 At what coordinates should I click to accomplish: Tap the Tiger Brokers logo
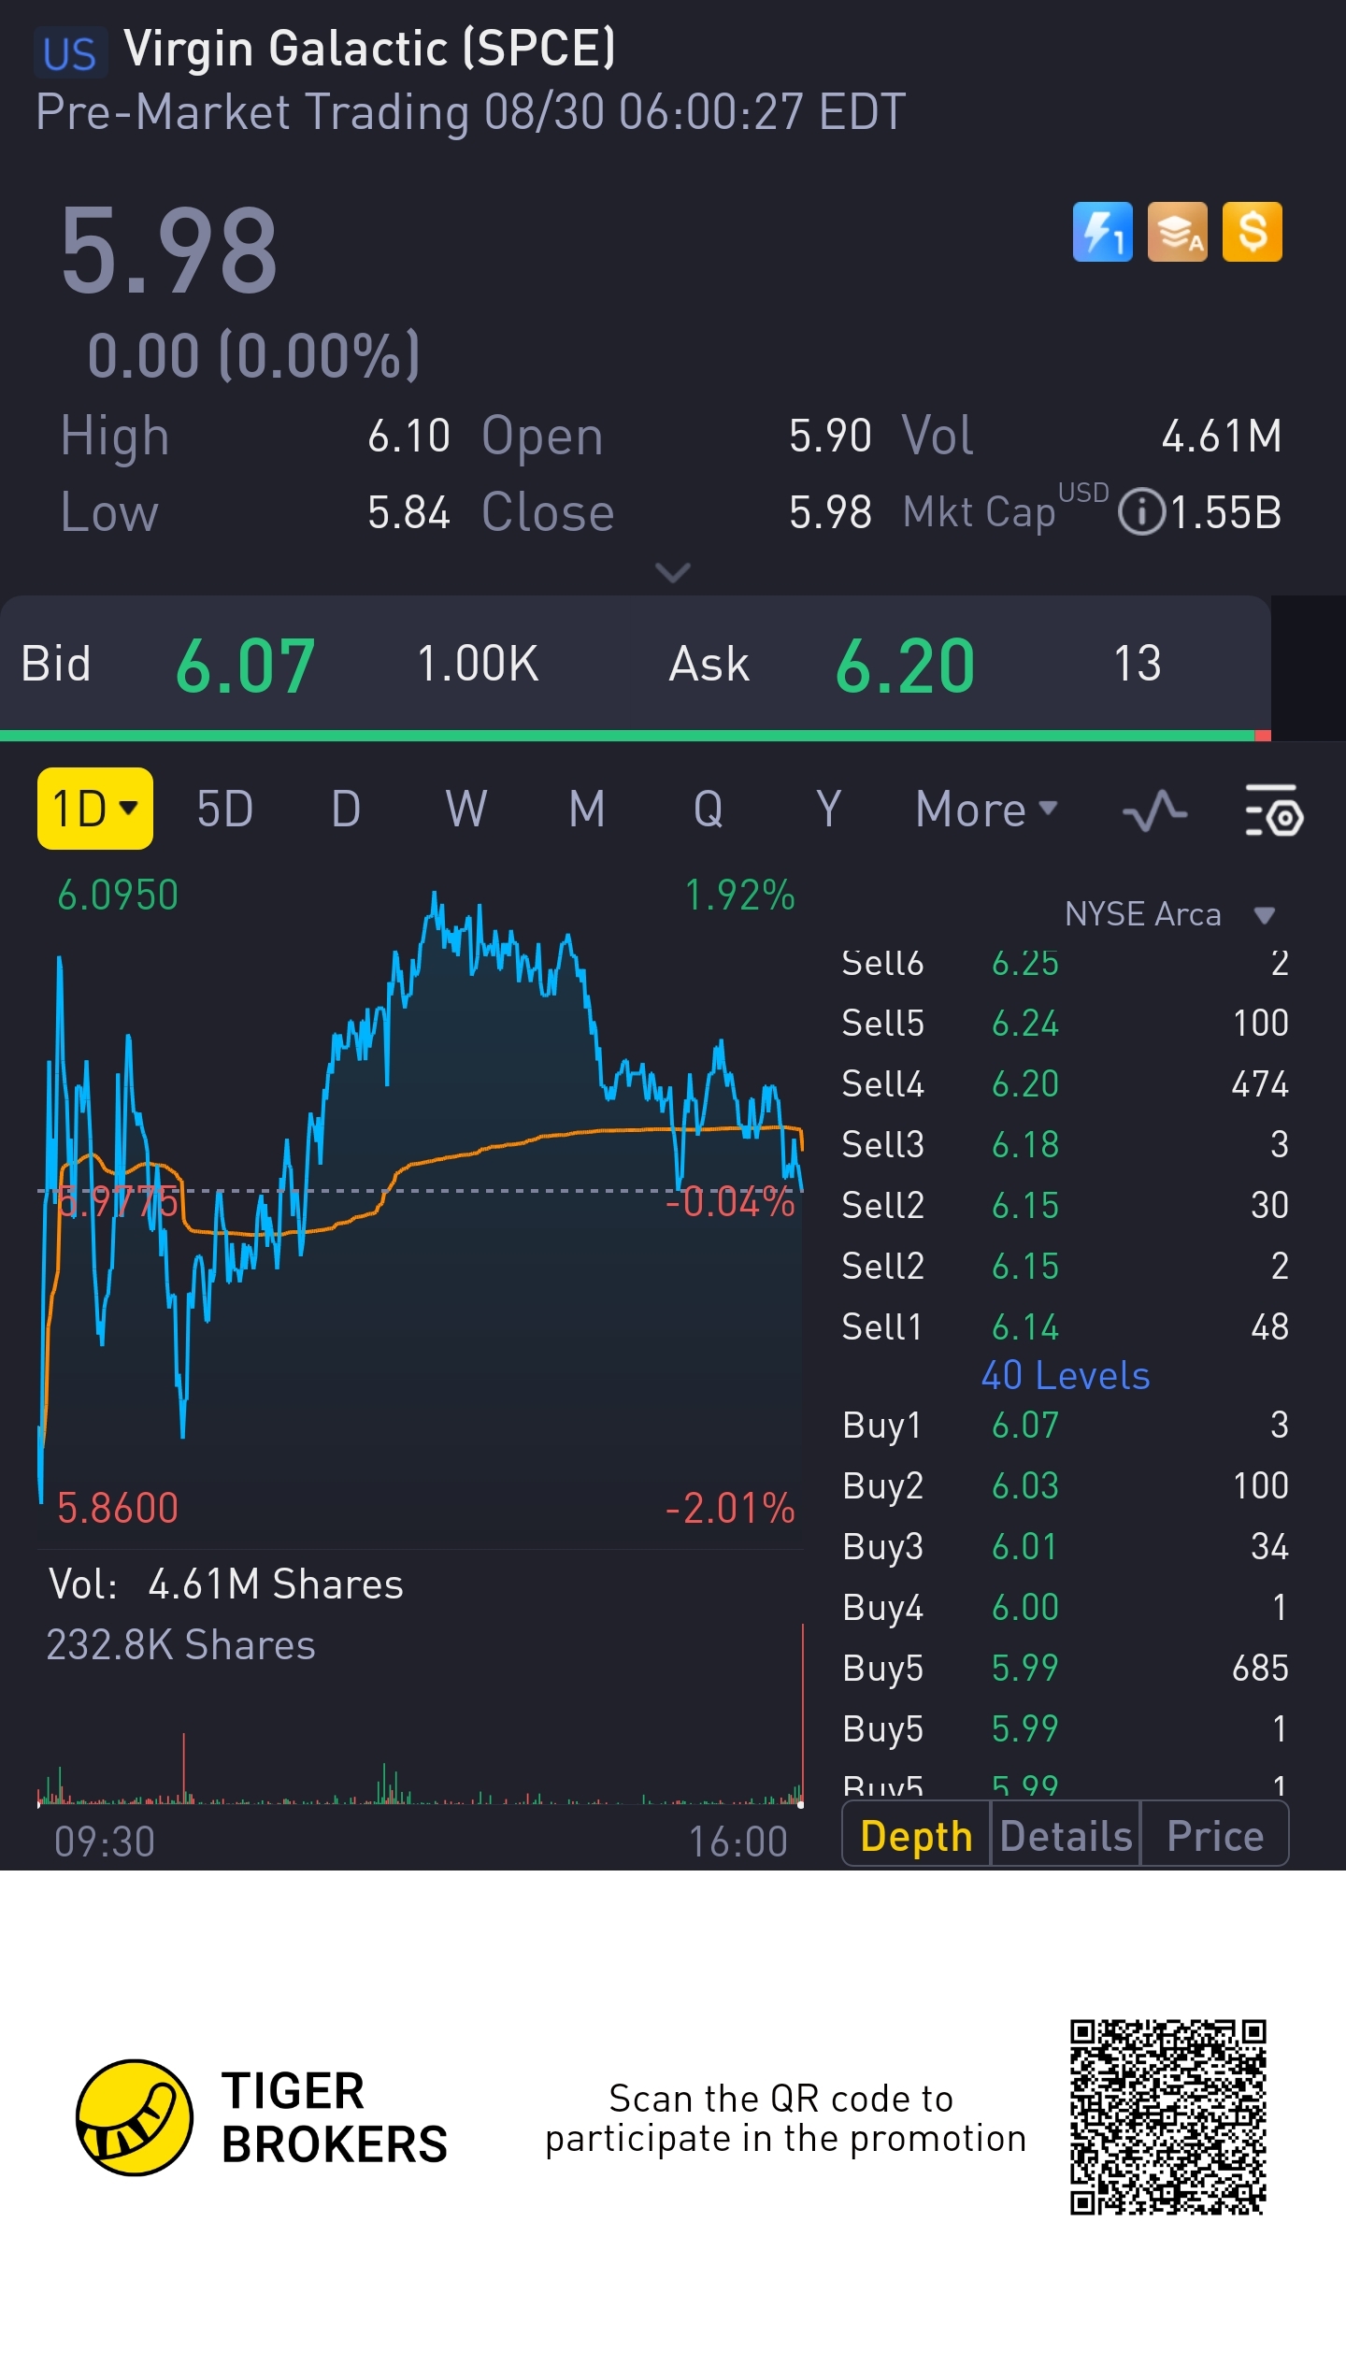[x=262, y=2117]
